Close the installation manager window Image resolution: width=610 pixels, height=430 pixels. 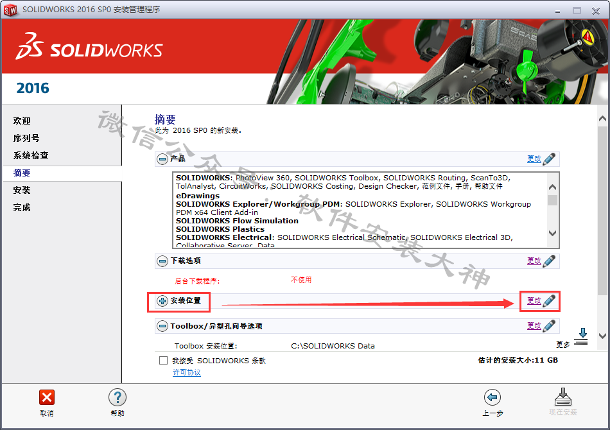(596, 11)
